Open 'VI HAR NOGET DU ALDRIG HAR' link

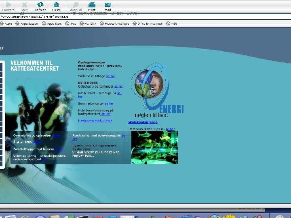[x=96, y=153]
